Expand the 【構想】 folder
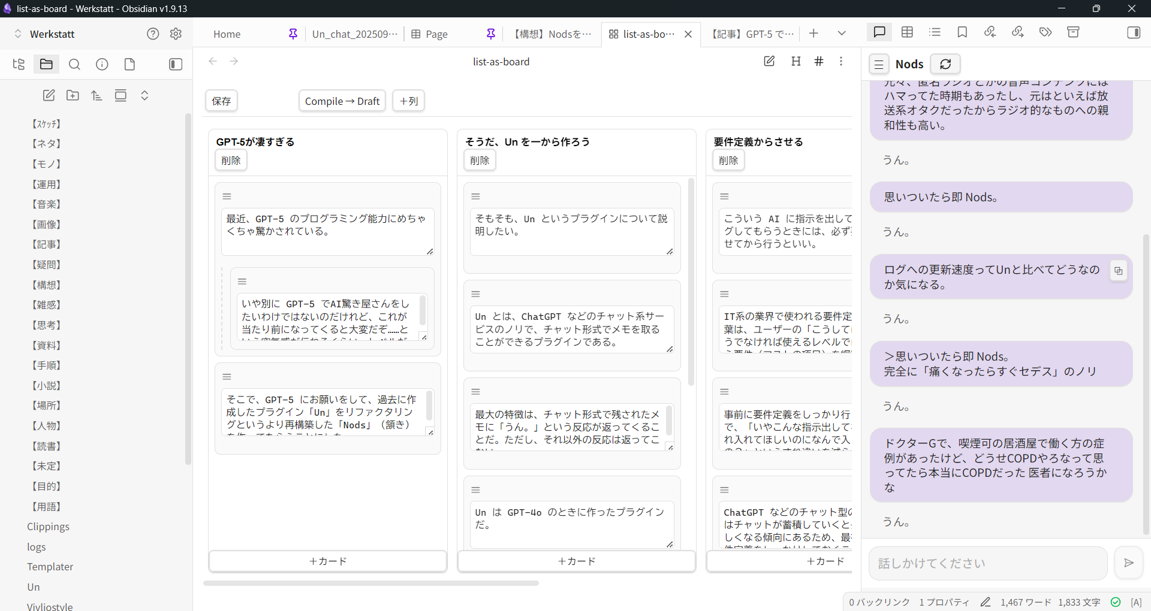This screenshot has width=1151, height=611. point(46,285)
